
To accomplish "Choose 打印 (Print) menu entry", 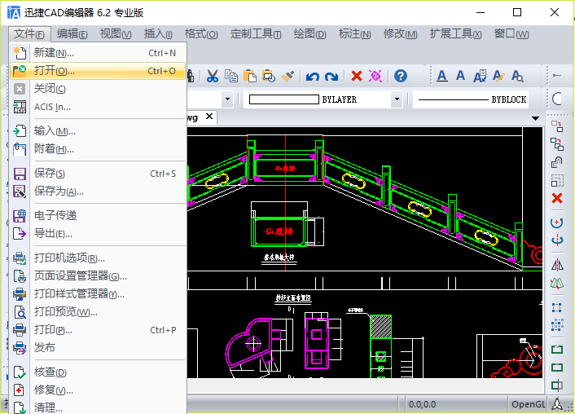I will click(99, 329).
